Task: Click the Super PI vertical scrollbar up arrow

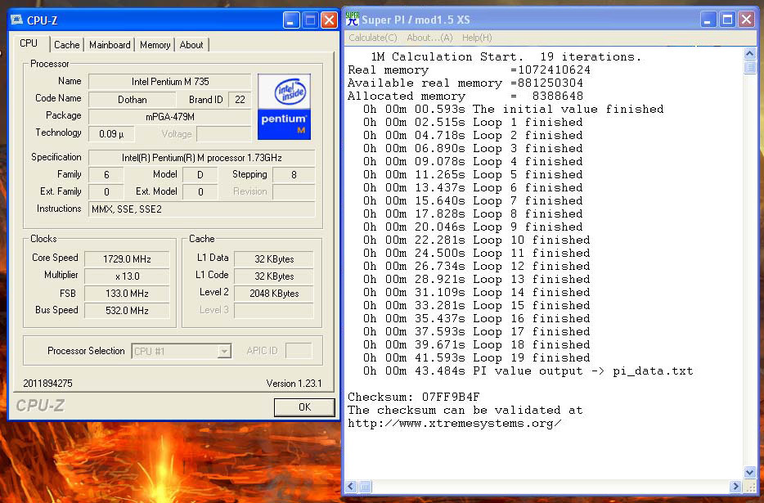Action: (x=750, y=53)
